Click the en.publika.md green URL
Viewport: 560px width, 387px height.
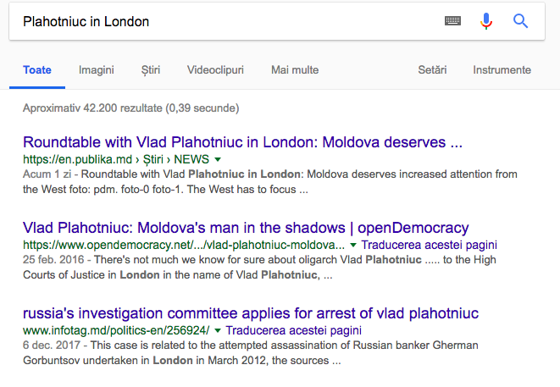(116, 159)
